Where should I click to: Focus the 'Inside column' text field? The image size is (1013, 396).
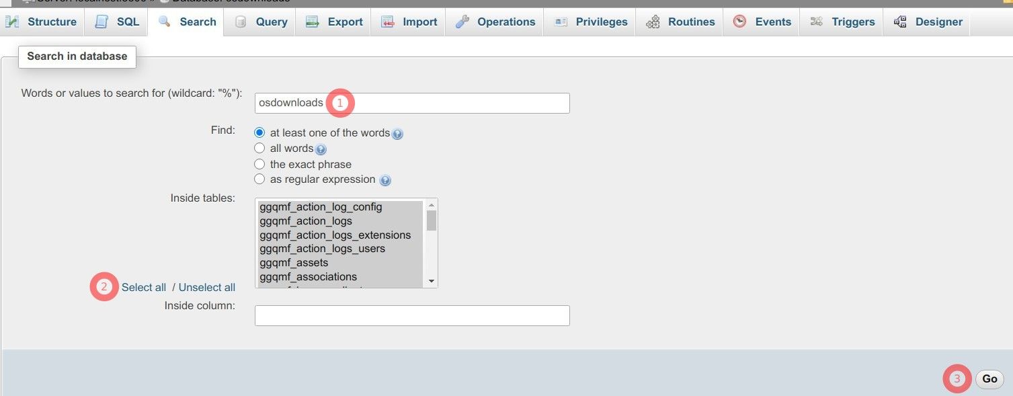[x=412, y=315]
